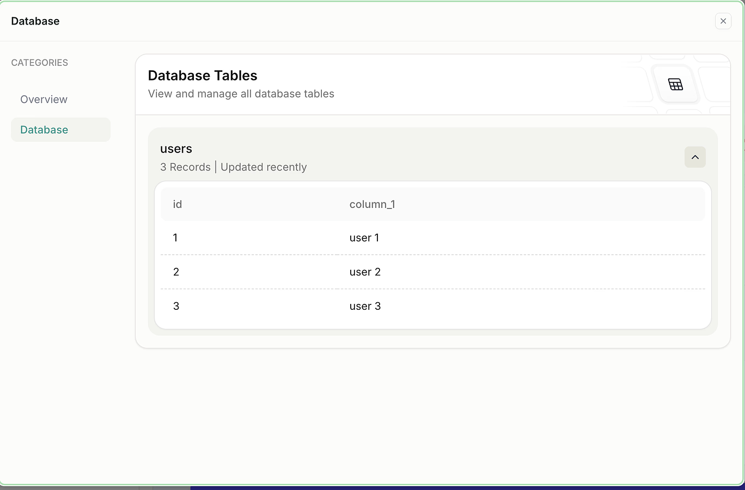
Task: Select the "user 1" cell
Action: click(364, 238)
